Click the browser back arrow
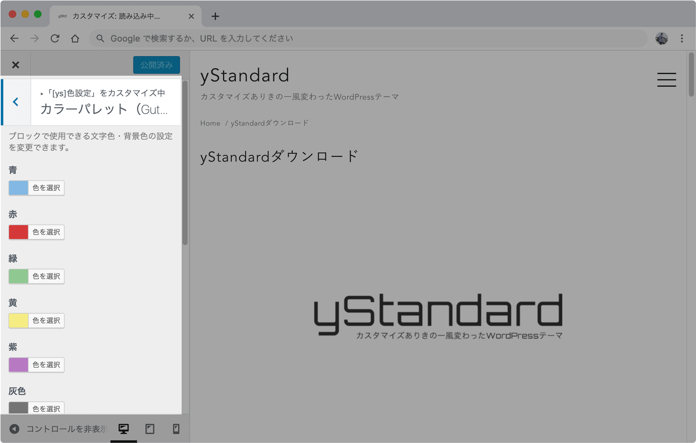The height and width of the screenshot is (443, 696). pyautogui.click(x=14, y=38)
